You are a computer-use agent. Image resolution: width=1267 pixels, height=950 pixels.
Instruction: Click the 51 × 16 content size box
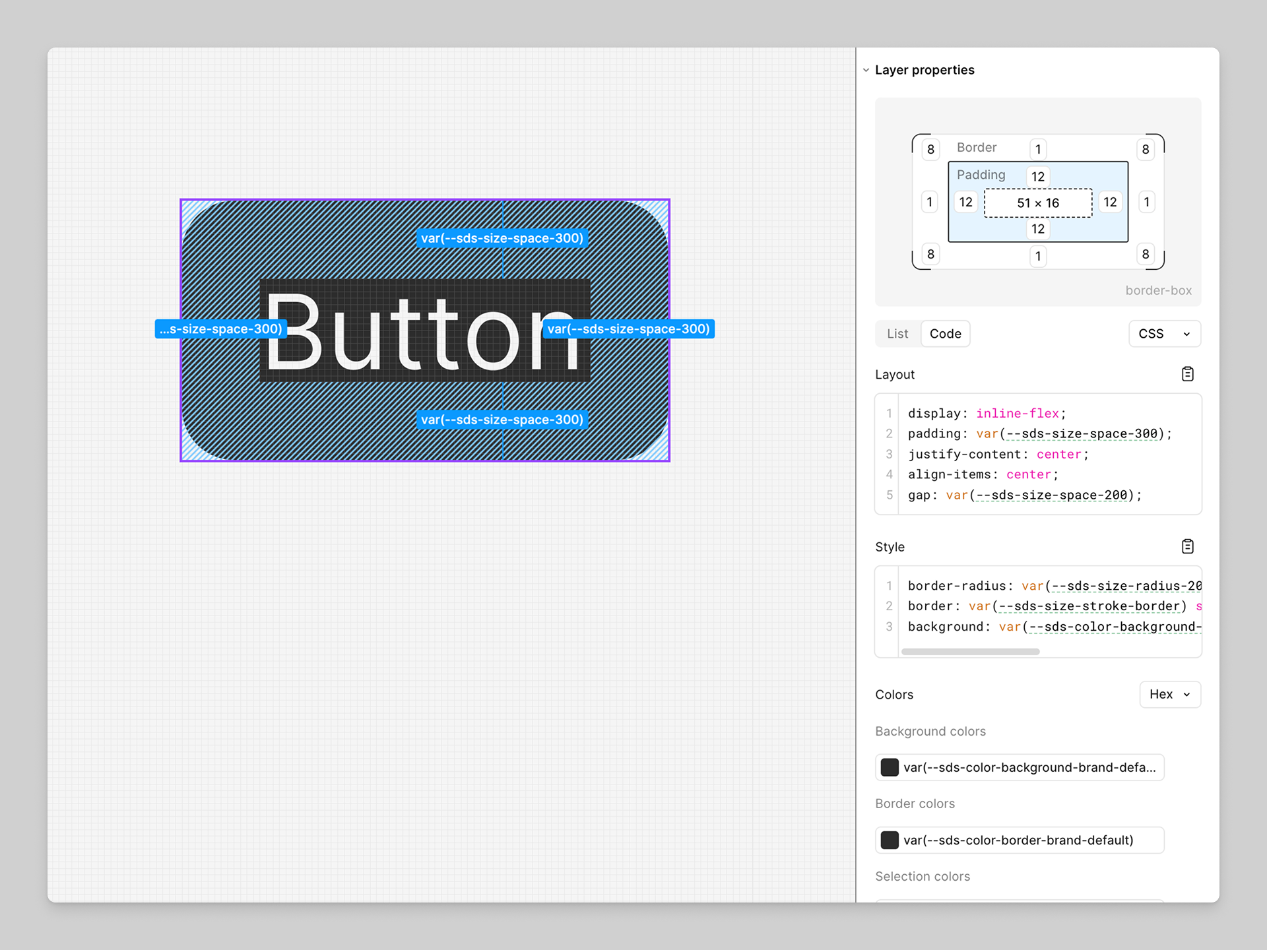click(x=1037, y=203)
